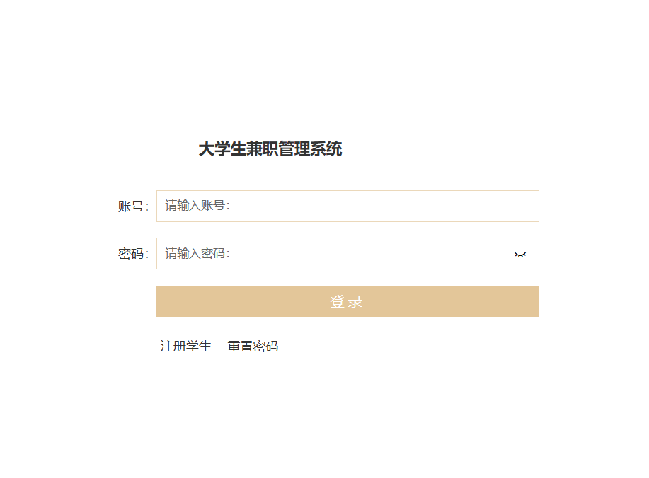
Task: Open the 重置密码 link
Action: [253, 346]
